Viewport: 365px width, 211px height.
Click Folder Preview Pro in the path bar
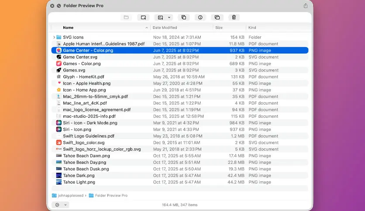pyautogui.click(x=111, y=196)
